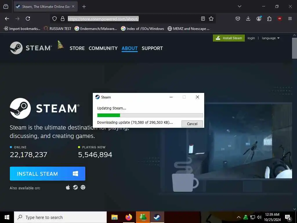Image resolution: width=297 pixels, height=223 pixels.
Task: Open the SUPPORT menu
Action: [x=152, y=48]
